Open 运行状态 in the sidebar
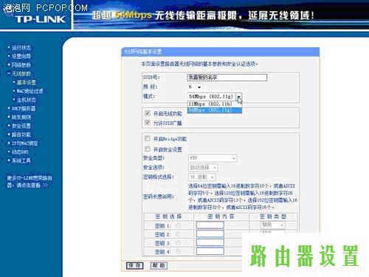The height and width of the screenshot is (277, 369). coord(21,47)
